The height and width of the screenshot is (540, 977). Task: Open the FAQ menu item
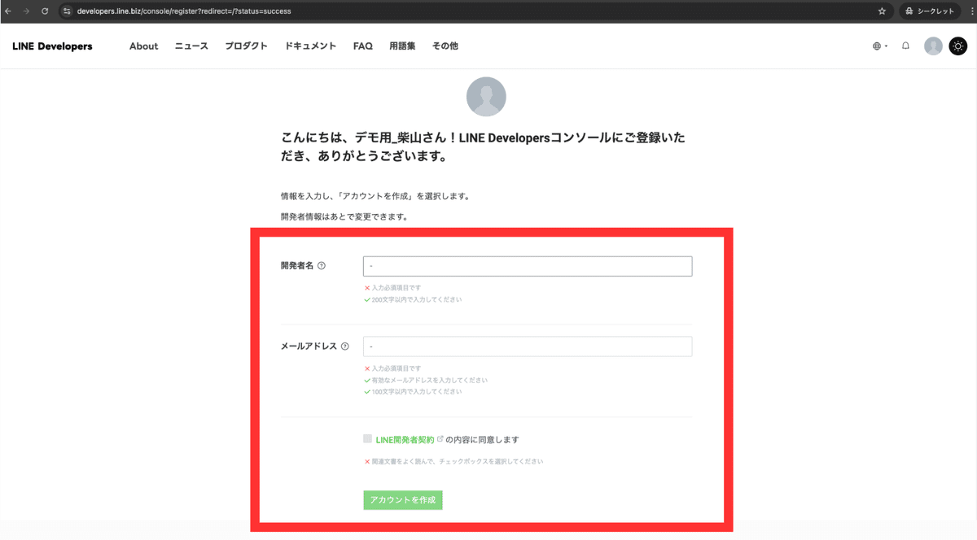point(363,46)
